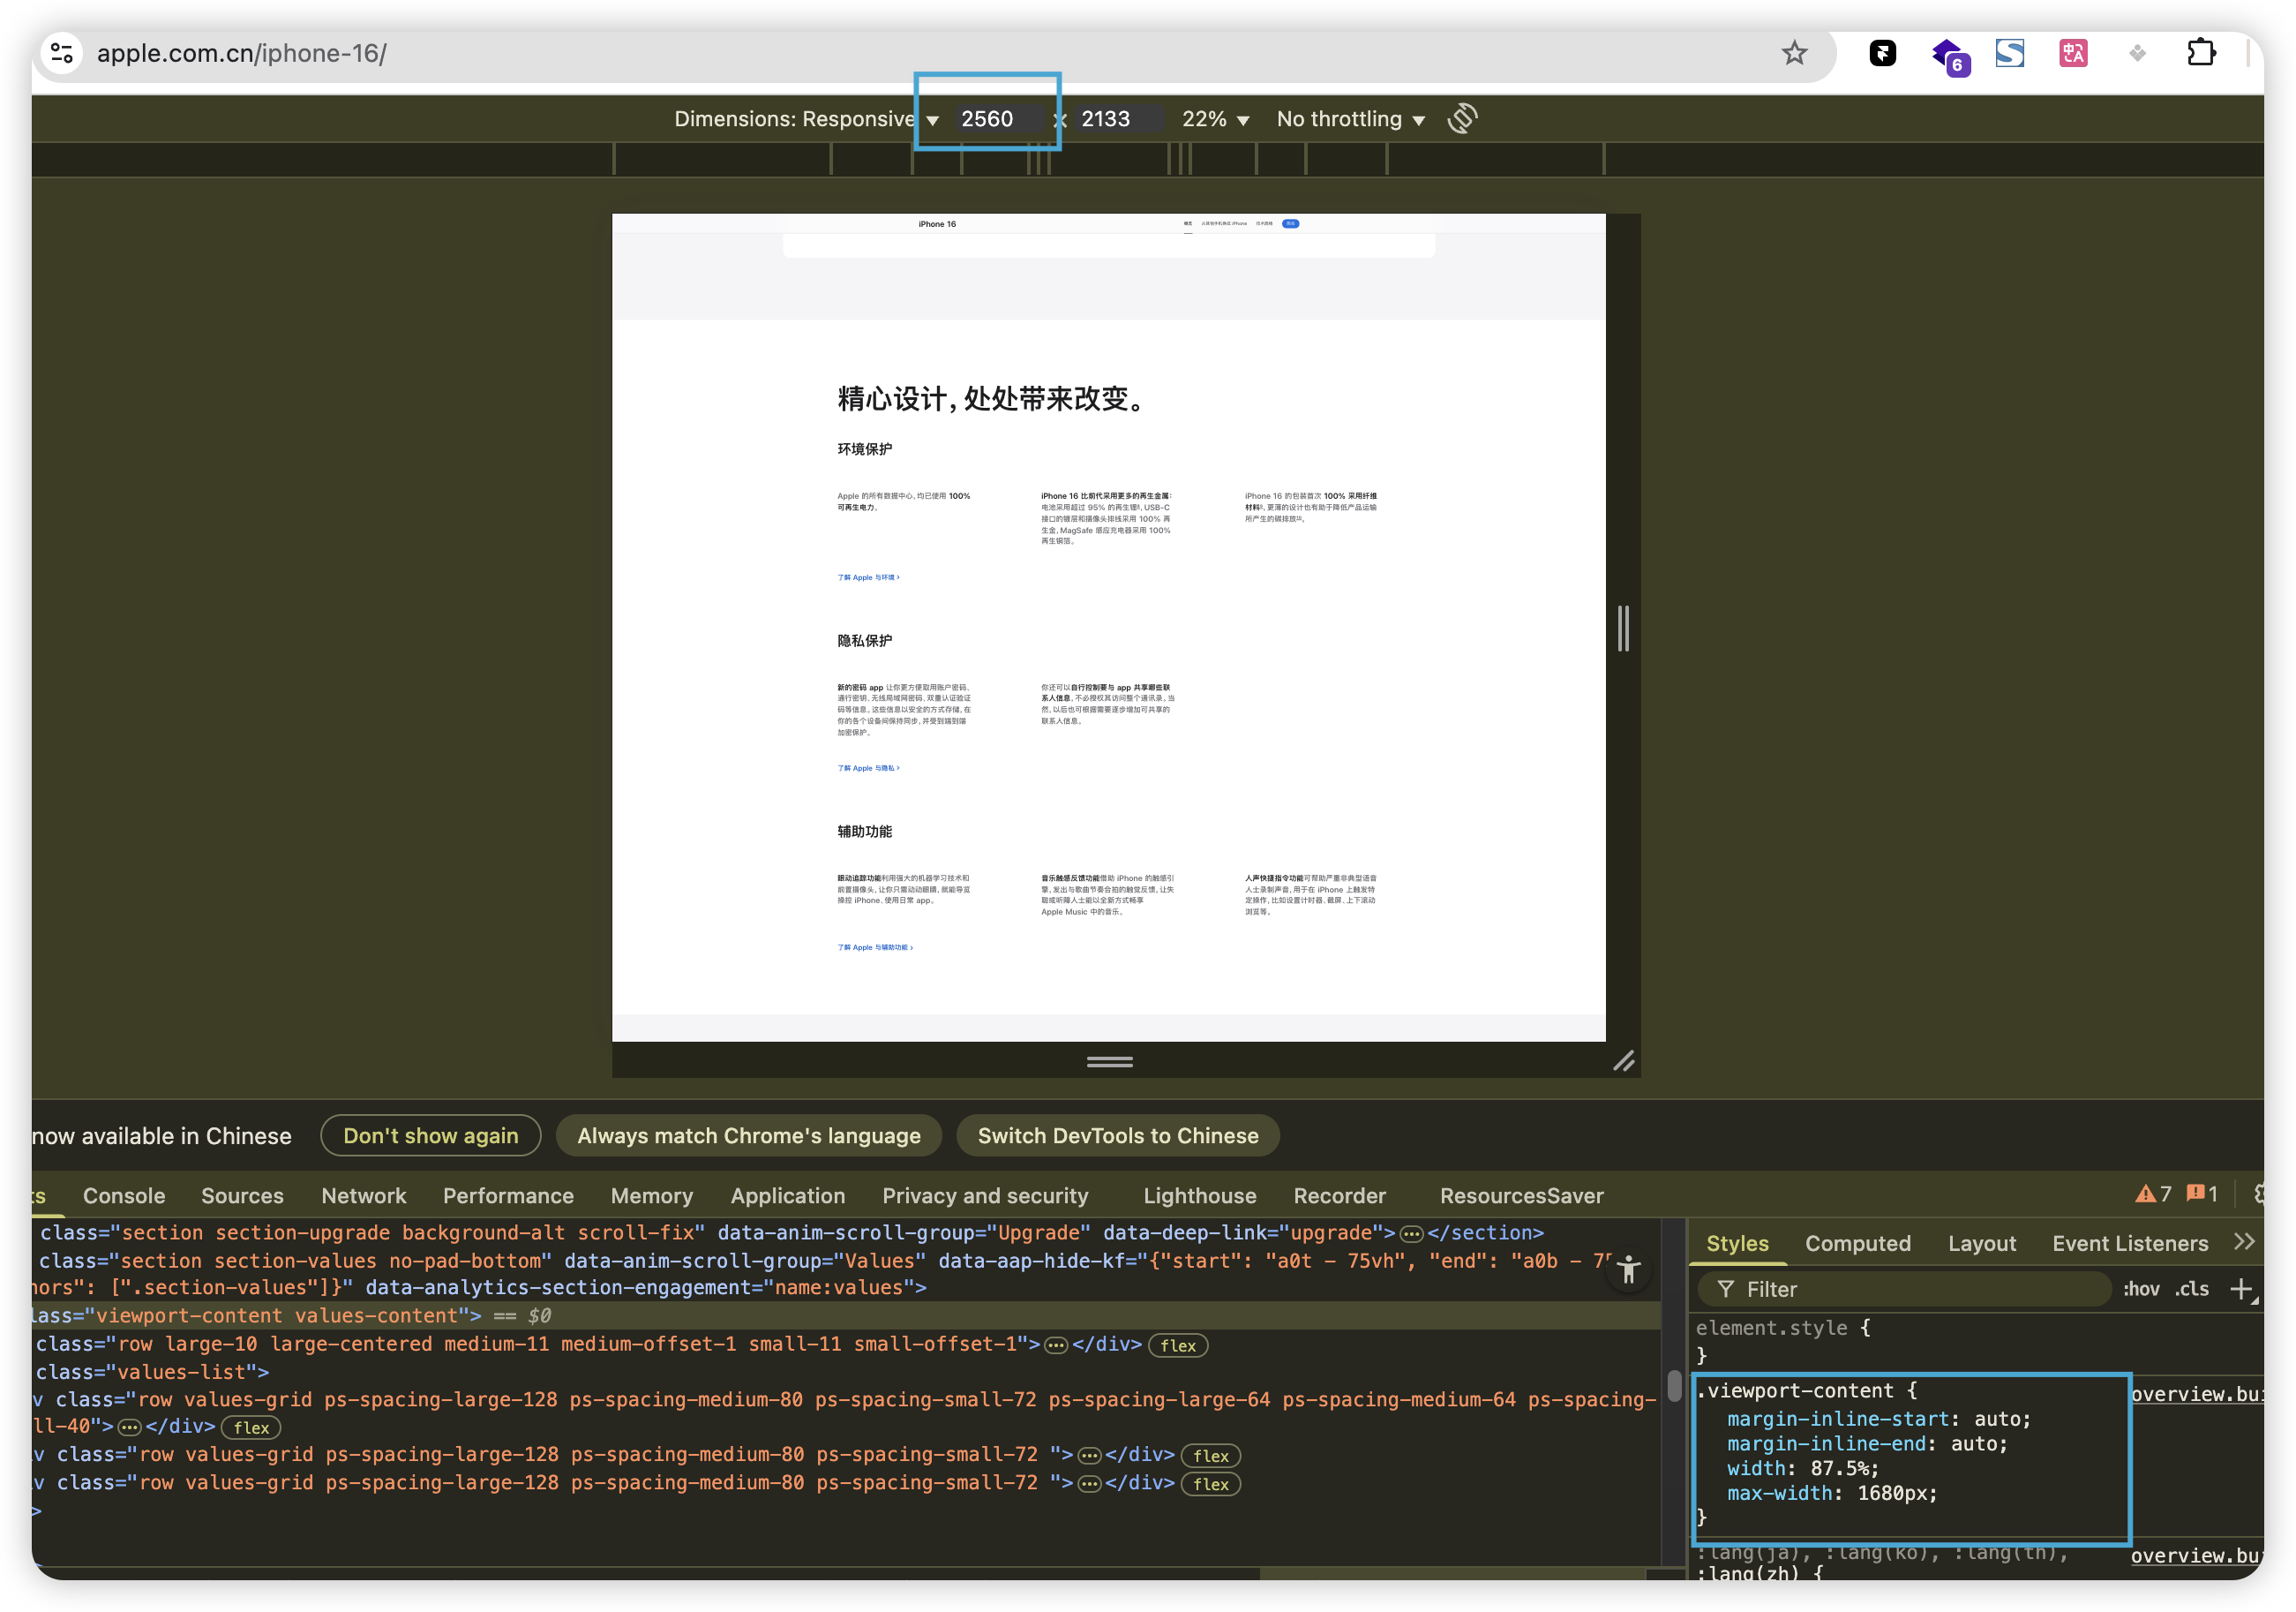Click the filter funnel icon in Styles

(1726, 1289)
